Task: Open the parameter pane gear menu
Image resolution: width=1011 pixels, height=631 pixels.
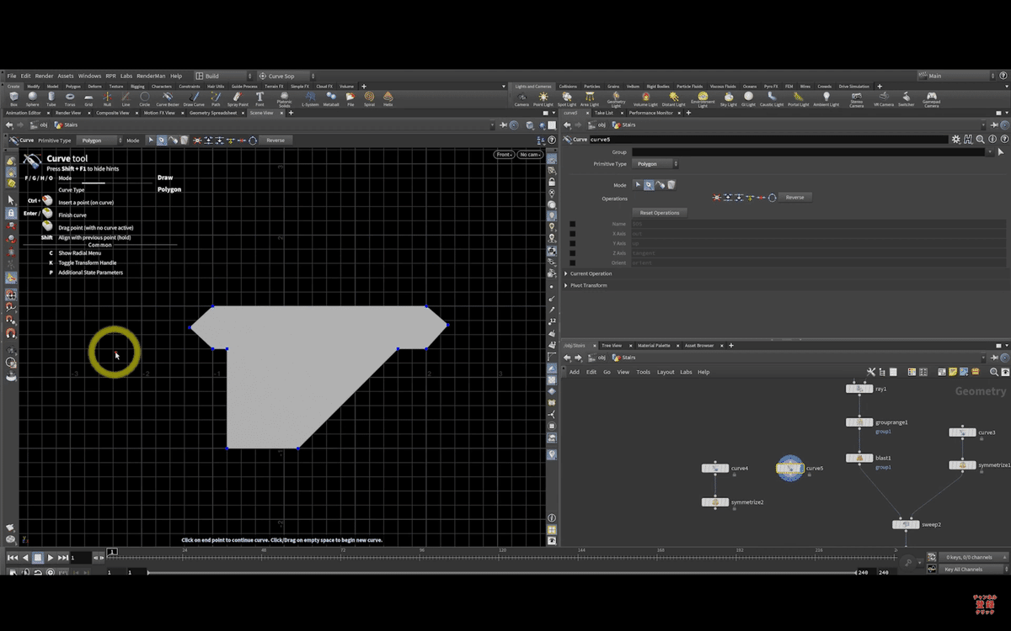Action: 958,140
